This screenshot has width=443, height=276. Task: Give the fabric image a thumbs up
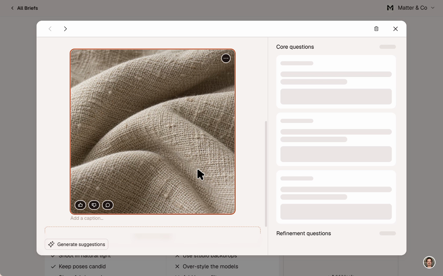80,205
